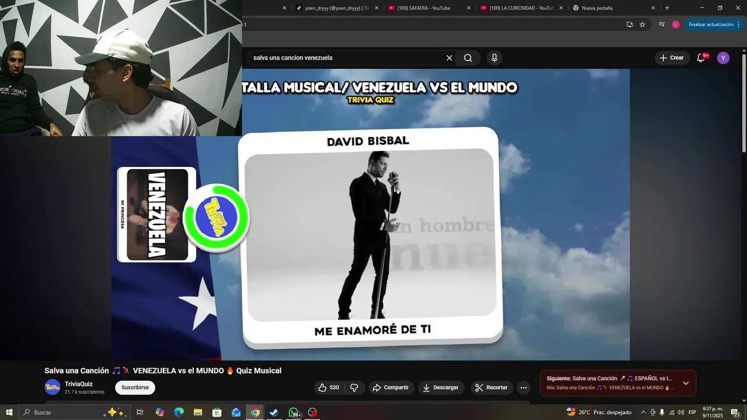Screen dimensions: 747x420
Task: Download the video with Descargar
Action: (x=441, y=387)
